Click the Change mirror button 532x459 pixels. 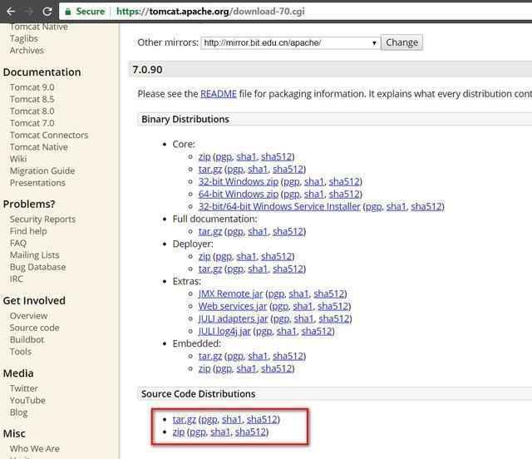[x=401, y=42]
